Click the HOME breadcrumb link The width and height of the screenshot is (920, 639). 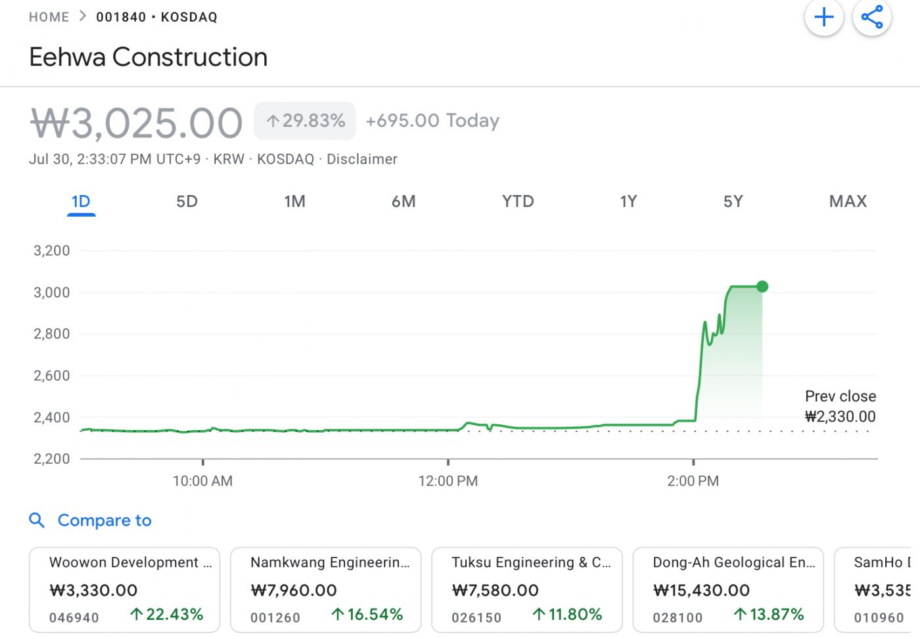(x=49, y=17)
